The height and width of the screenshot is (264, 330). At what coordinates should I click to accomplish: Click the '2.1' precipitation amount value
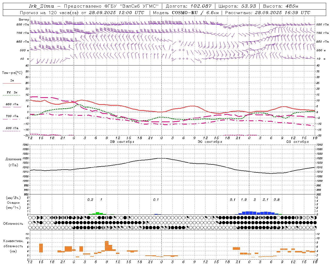(265, 200)
